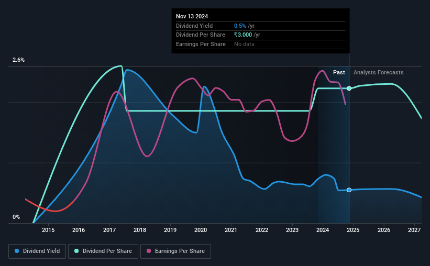This screenshot has height=266, width=430.
Task: Click the 'Analysts Forecasts' label
Action: coord(379,72)
